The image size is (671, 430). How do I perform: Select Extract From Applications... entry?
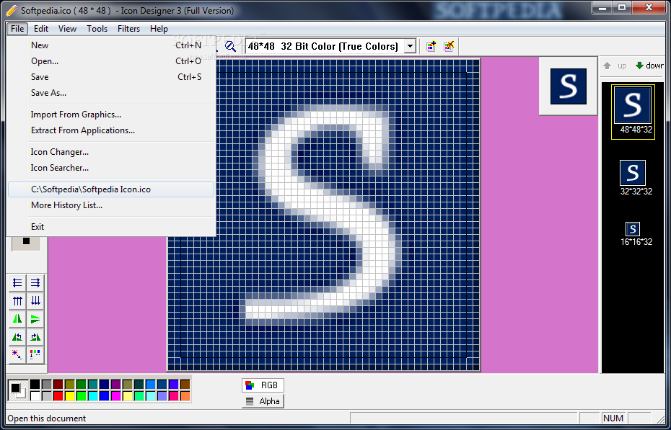111,130
